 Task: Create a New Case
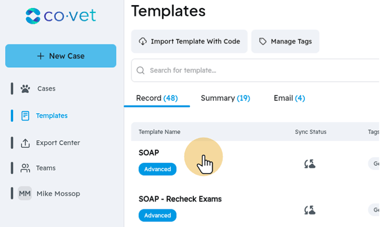[61, 56]
